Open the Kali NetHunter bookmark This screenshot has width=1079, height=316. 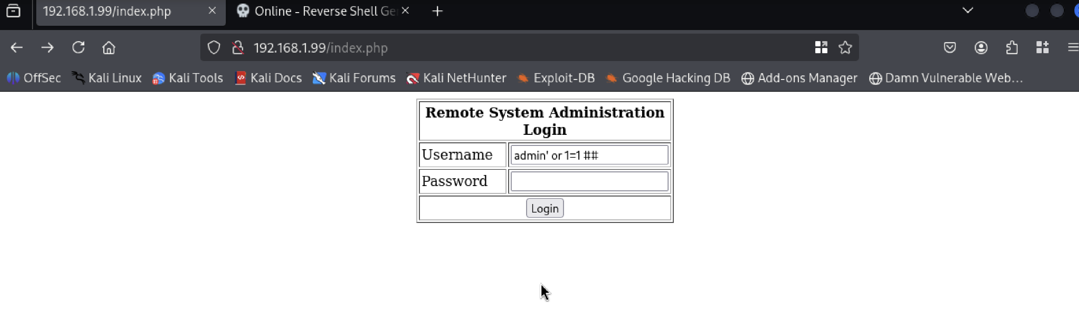[x=456, y=78]
